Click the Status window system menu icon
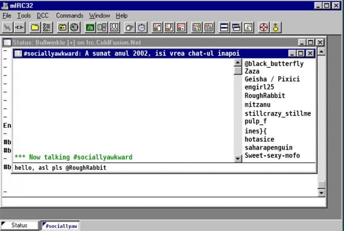Image resolution: width=344 pixels, height=231 pixels. 7,42
